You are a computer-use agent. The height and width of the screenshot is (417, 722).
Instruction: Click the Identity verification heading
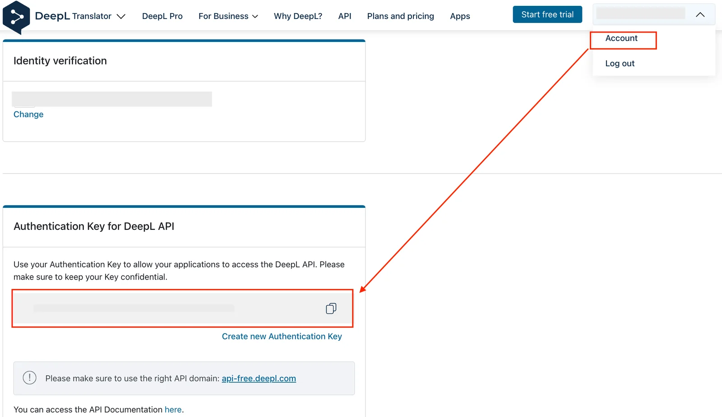click(60, 61)
